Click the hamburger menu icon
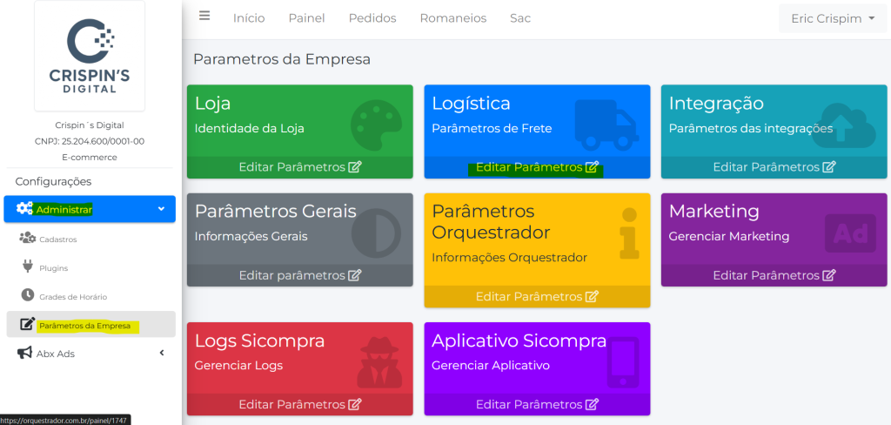The image size is (891, 425). (204, 16)
